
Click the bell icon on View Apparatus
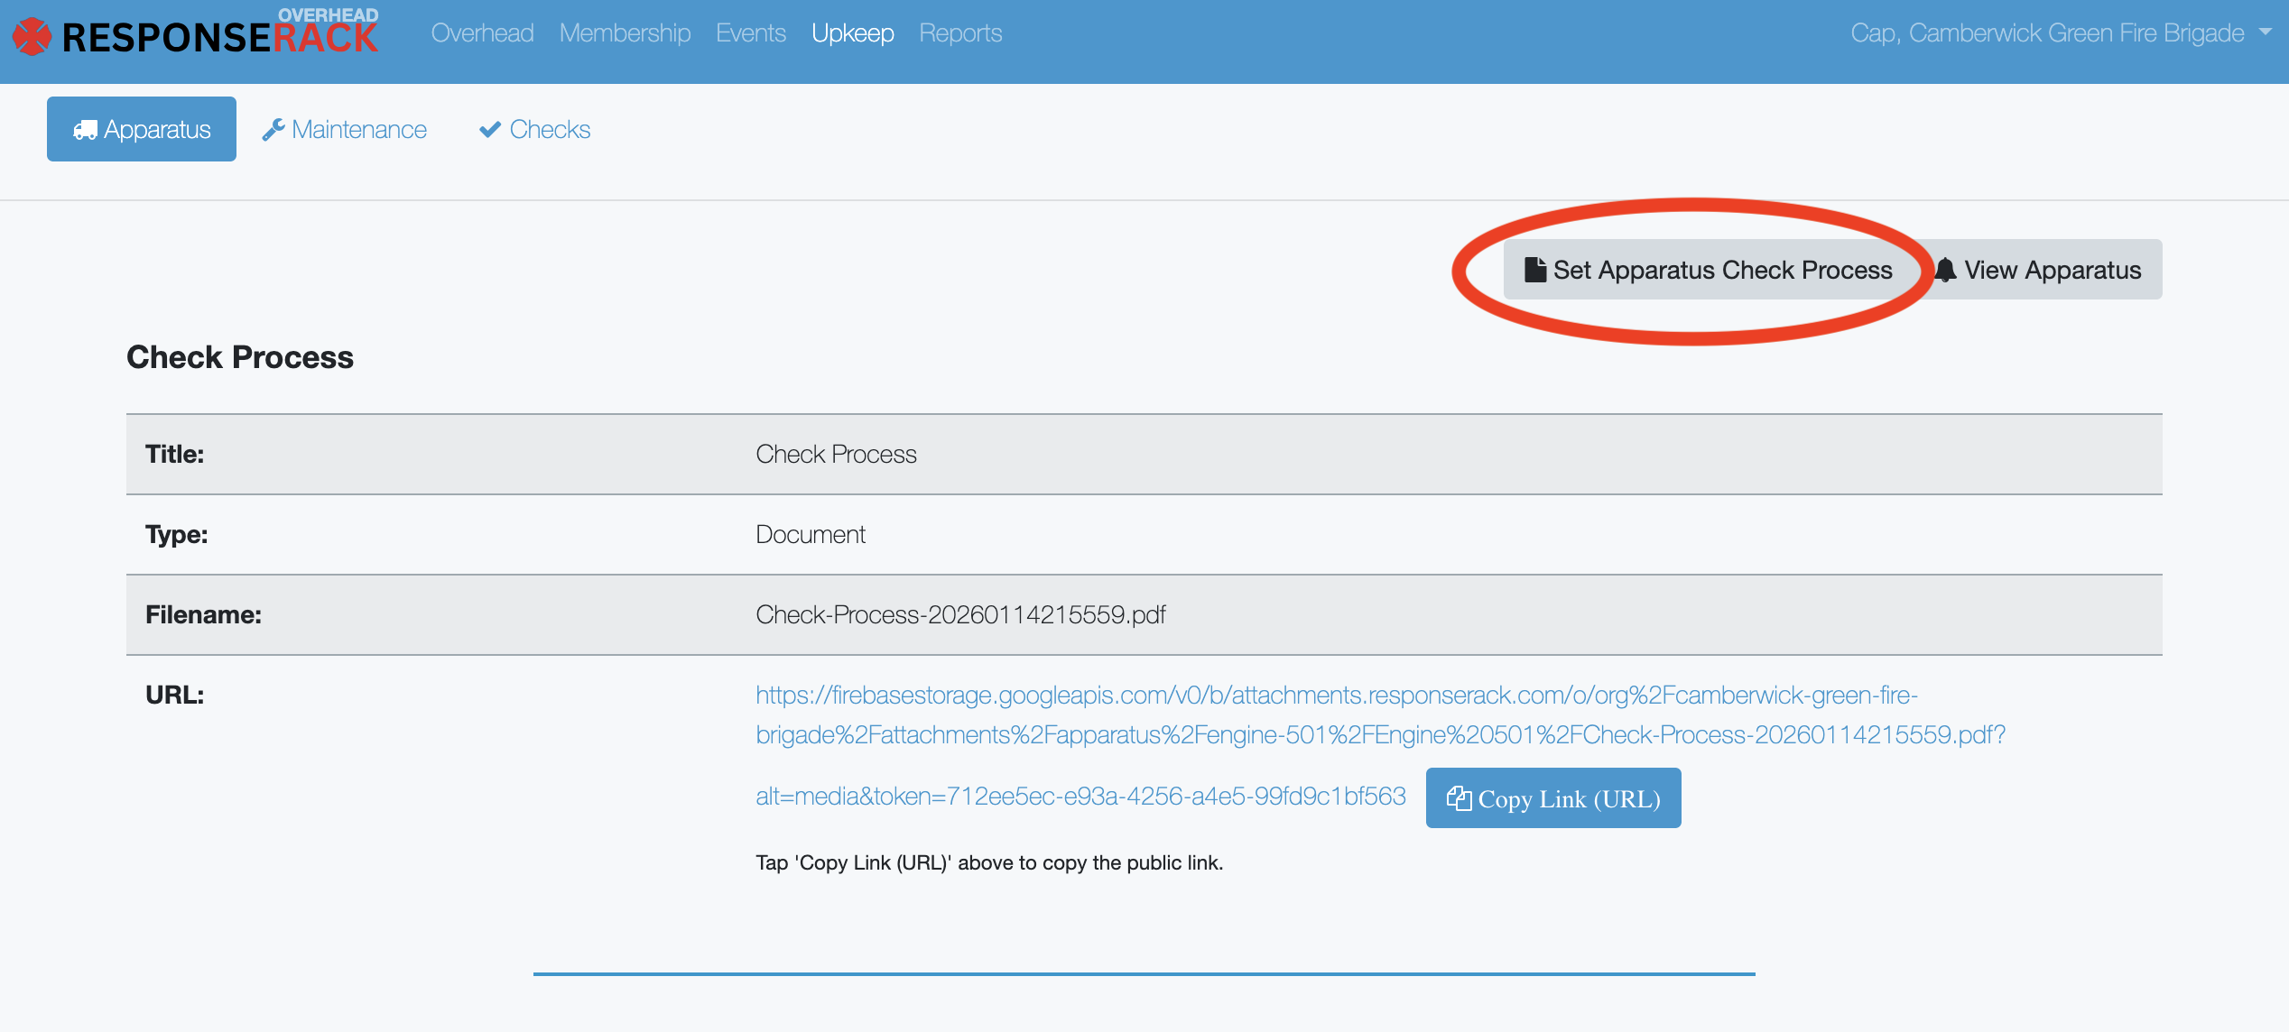(x=1946, y=270)
